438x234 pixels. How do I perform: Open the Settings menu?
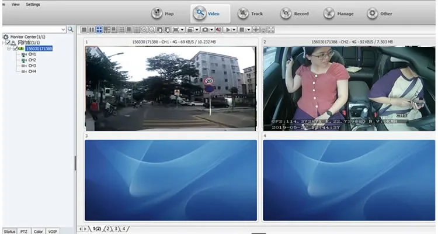coord(33,4)
